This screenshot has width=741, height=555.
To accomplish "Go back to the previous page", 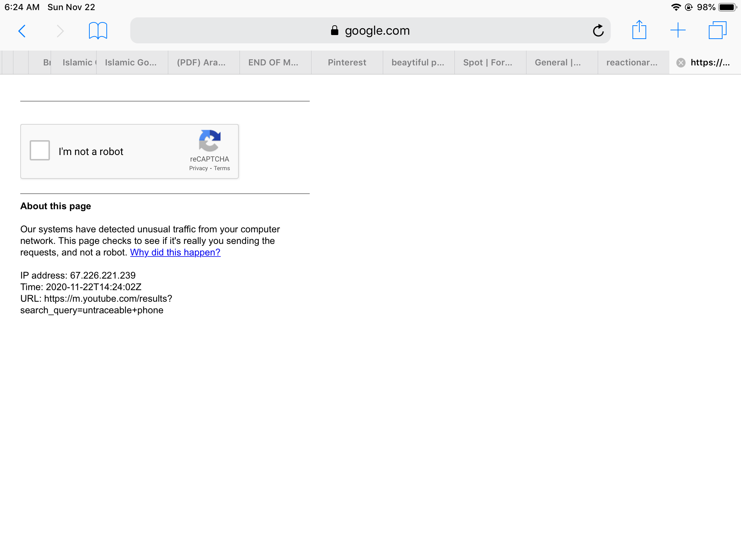I will point(22,31).
